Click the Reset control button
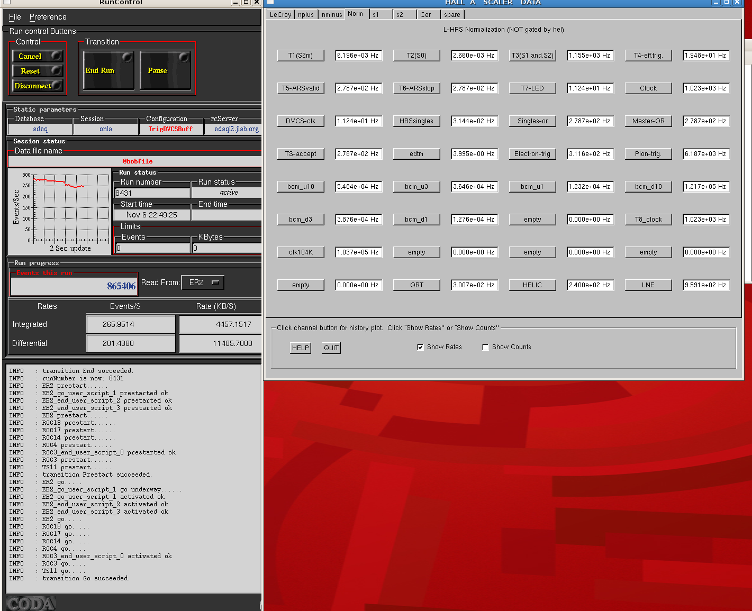Viewport: 752px width, 611px height. [37, 71]
